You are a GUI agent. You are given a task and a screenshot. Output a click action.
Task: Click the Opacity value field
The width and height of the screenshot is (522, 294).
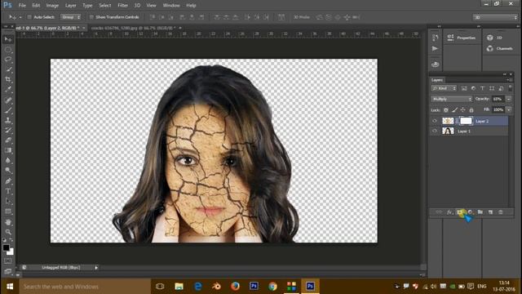pyautogui.click(x=498, y=99)
